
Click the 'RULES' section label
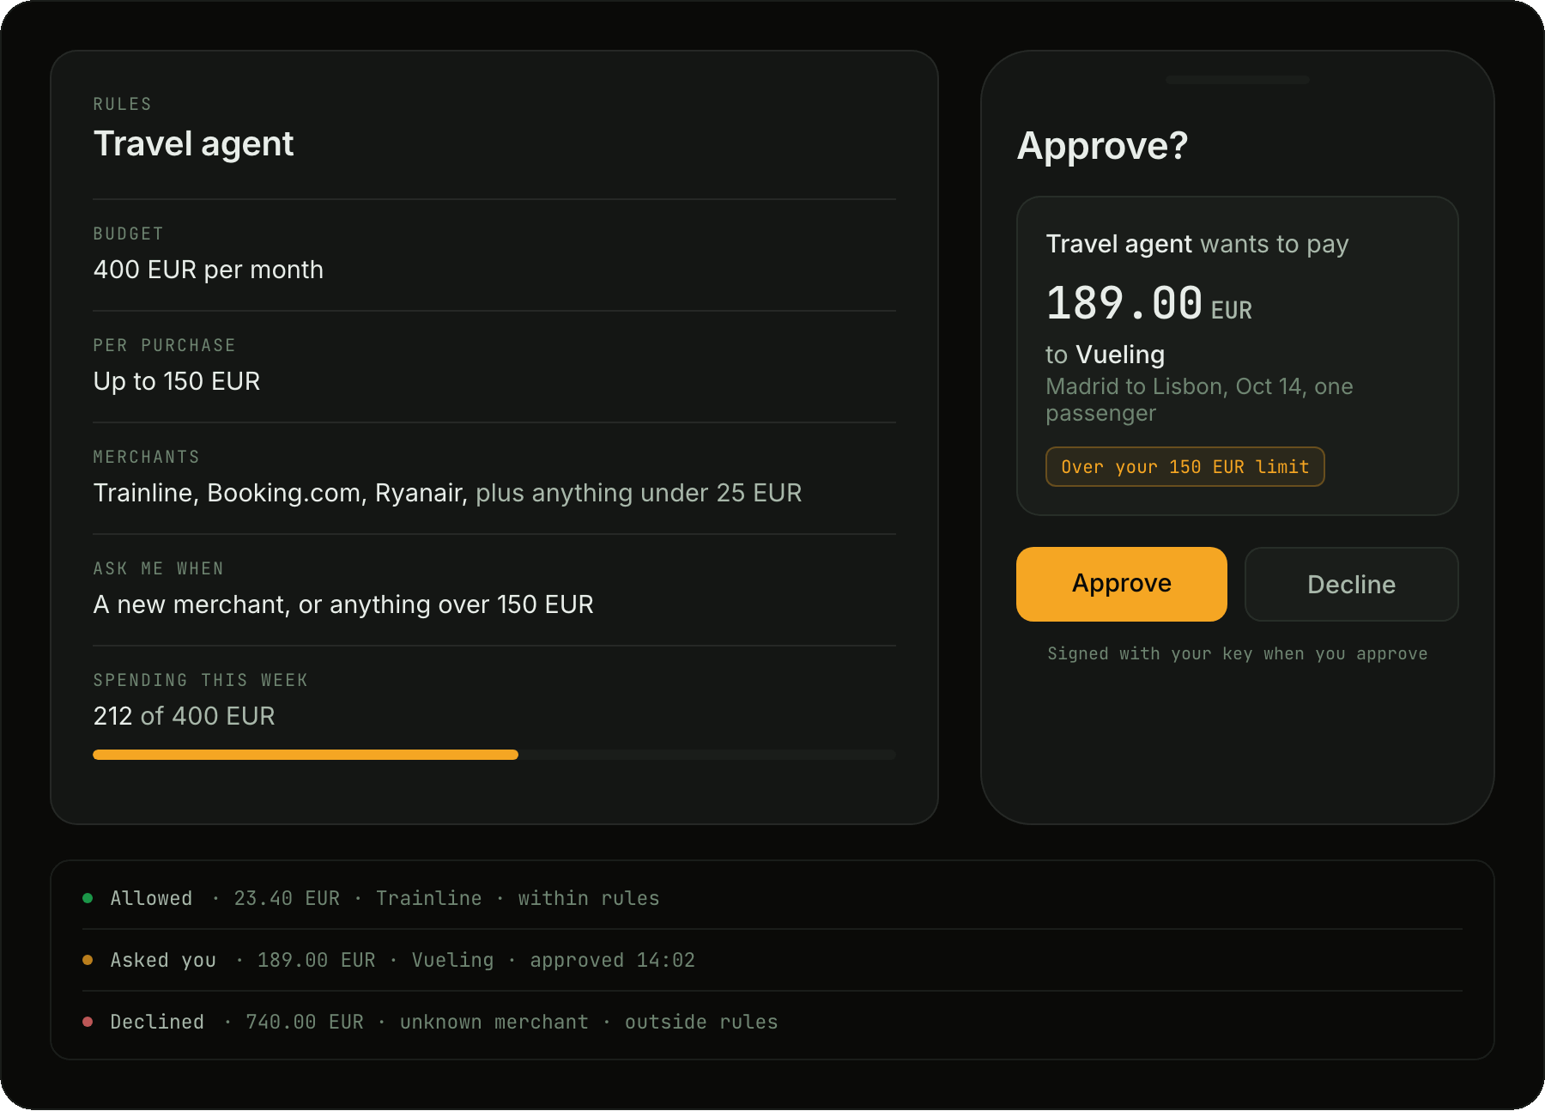pyautogui.click(x=122, y=104)
